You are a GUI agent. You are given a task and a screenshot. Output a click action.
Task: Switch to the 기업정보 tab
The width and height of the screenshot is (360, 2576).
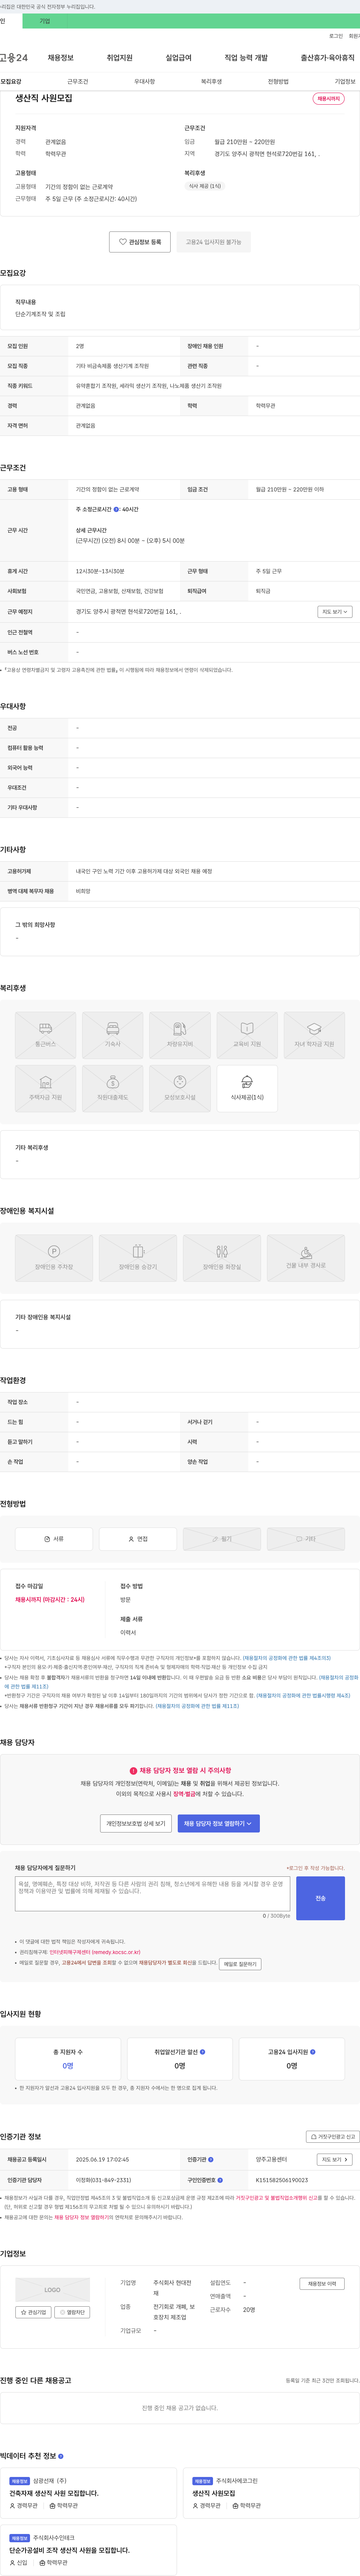[x=345, y=82]
